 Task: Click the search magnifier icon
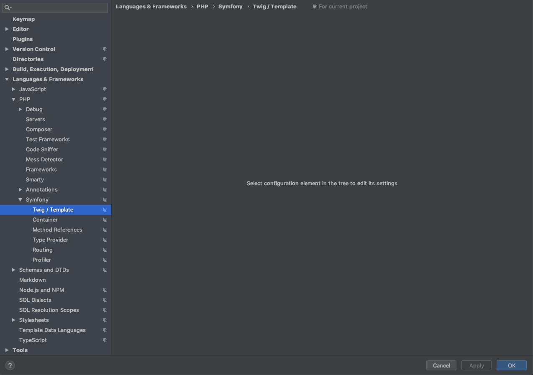tap(8, 8)
